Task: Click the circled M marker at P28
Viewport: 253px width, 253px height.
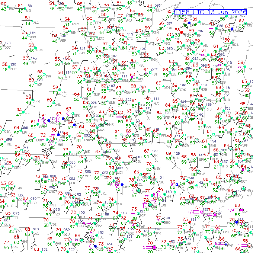Action: tap(52, 212)
